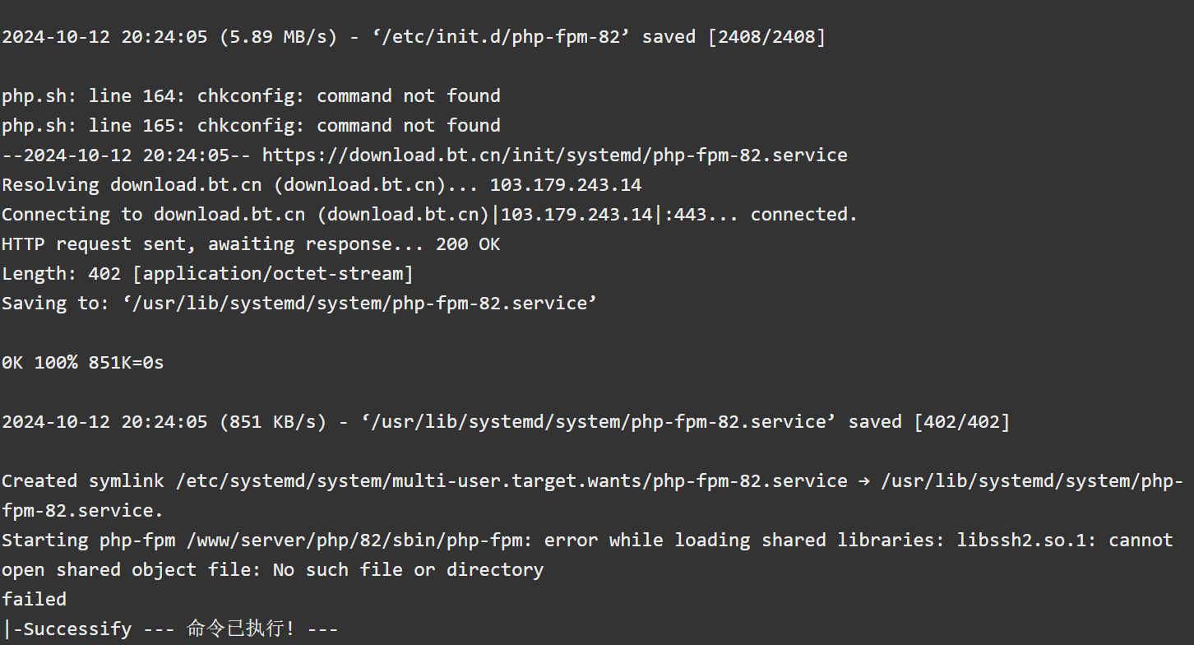Click the 851 KB/s speed text

pos(273,421)
